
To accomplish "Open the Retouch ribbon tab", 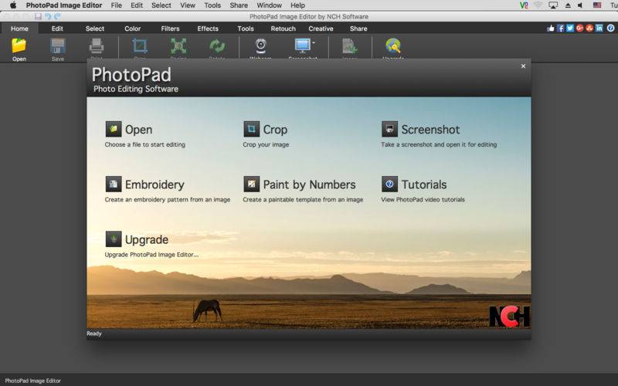I will 283,29.
